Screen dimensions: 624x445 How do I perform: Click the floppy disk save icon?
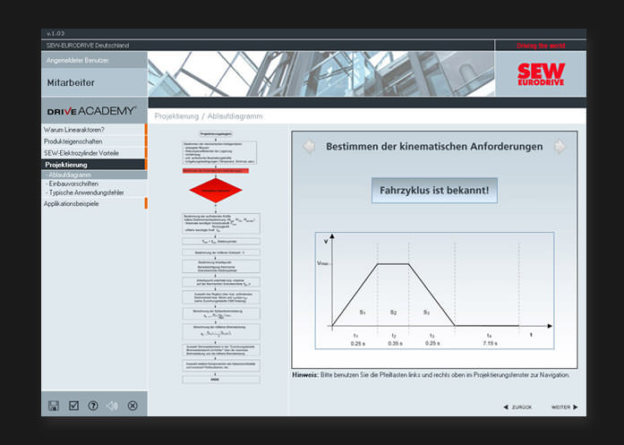pyautogui.click(x=54, y=406)
